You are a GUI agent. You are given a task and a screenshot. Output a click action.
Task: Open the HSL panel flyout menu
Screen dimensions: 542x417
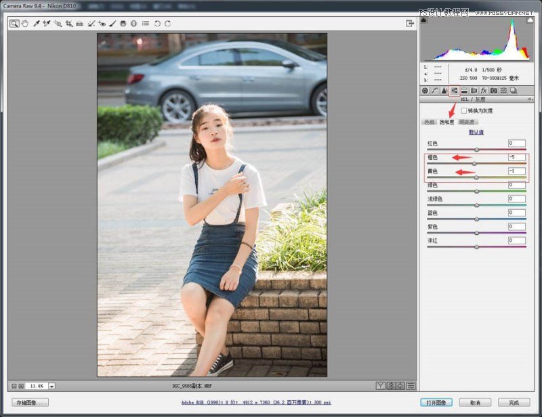pyautogui.click(x=530, y=98)
